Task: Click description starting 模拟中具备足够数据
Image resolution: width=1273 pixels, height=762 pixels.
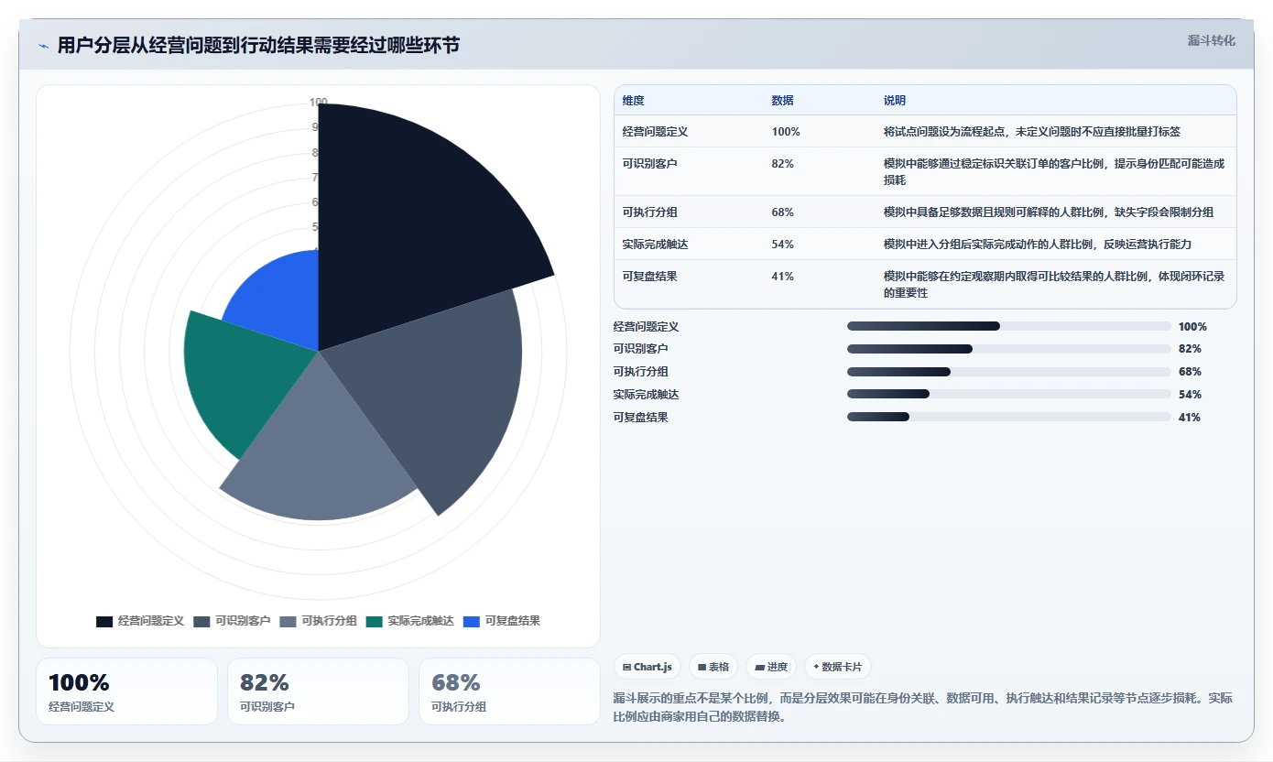Action: click(x=1049, y=212)
